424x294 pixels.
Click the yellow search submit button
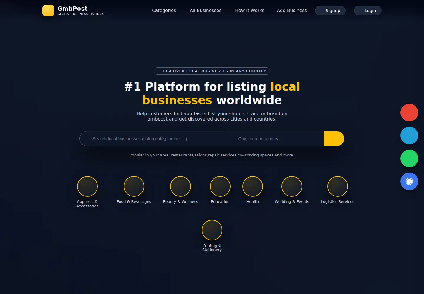[334, 139]
